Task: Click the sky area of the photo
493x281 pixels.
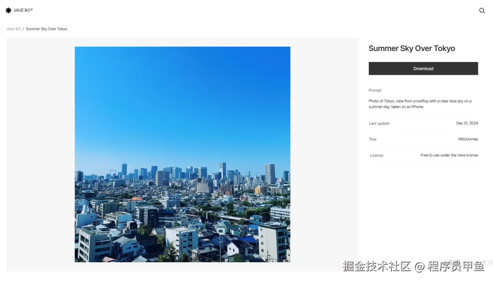Action: (182, 91)
